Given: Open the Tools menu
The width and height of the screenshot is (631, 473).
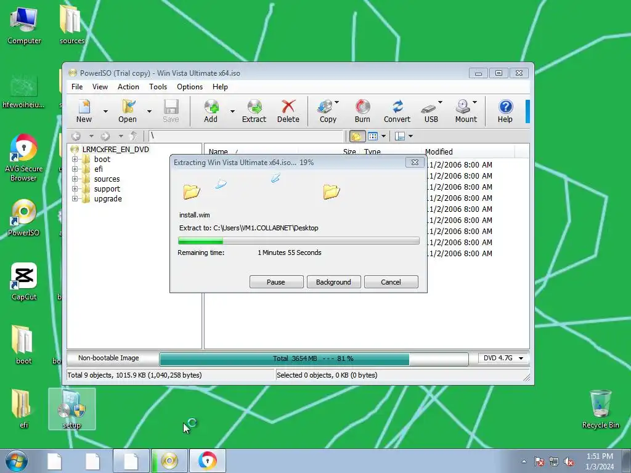Looking at the screenshot, I should point(158,87).
